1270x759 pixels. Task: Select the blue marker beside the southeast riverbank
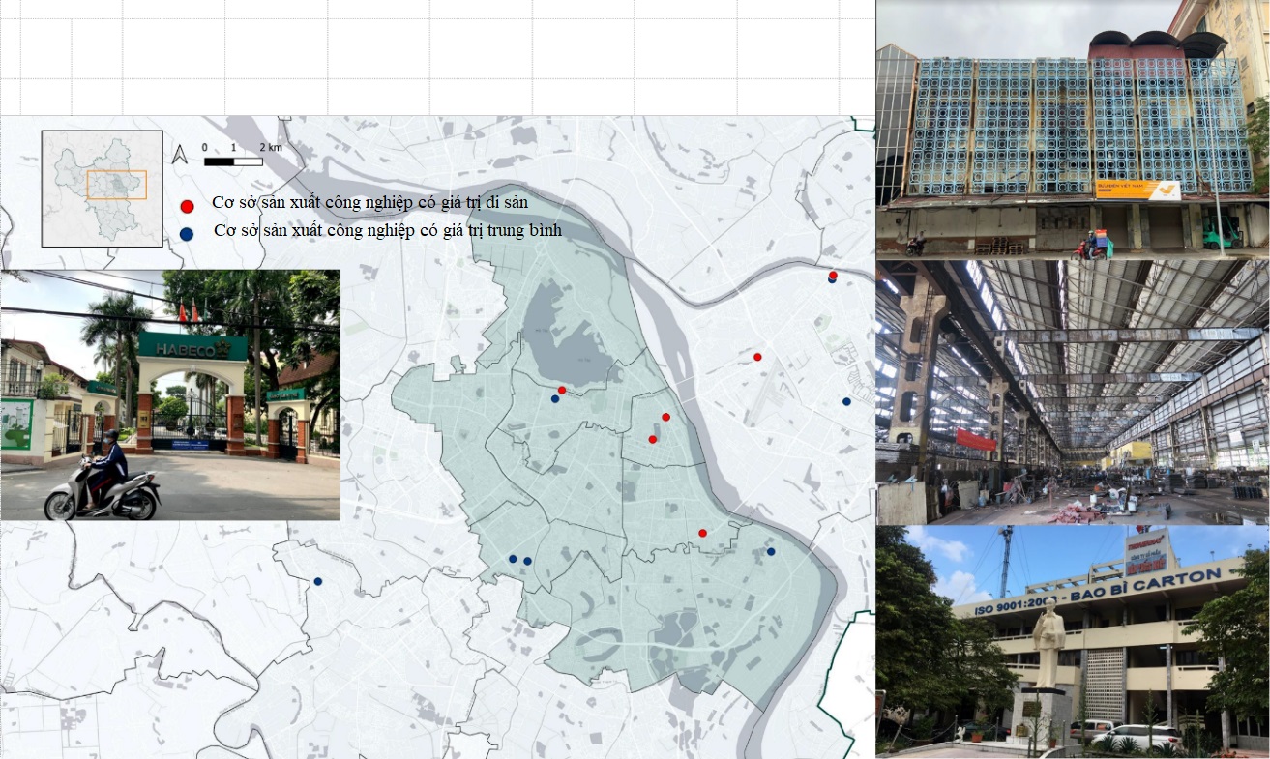[x=771, y=551]
